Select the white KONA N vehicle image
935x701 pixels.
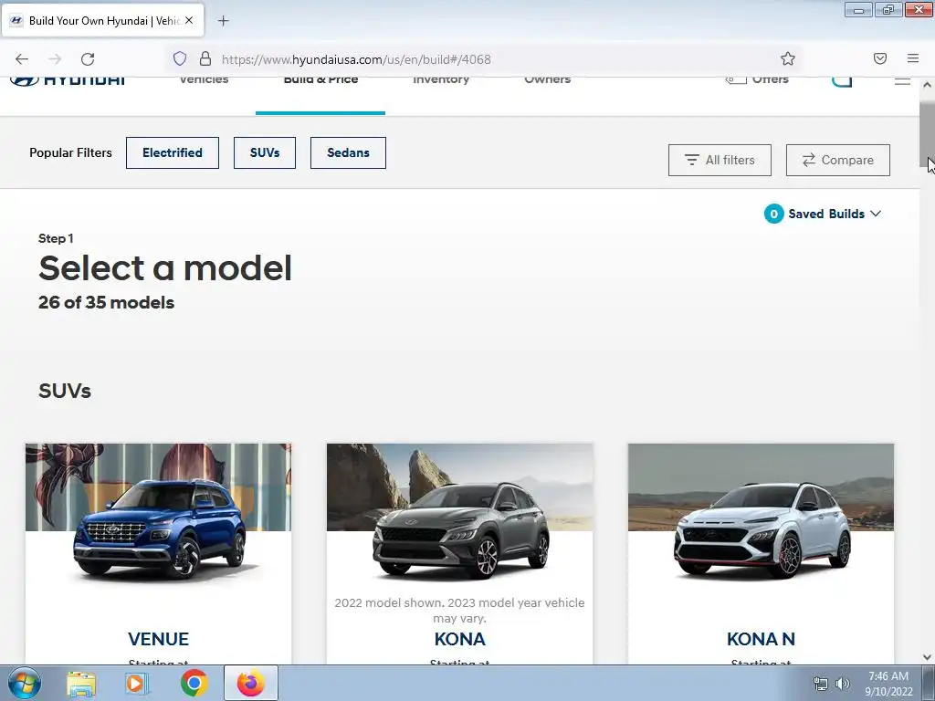[762, 529]
